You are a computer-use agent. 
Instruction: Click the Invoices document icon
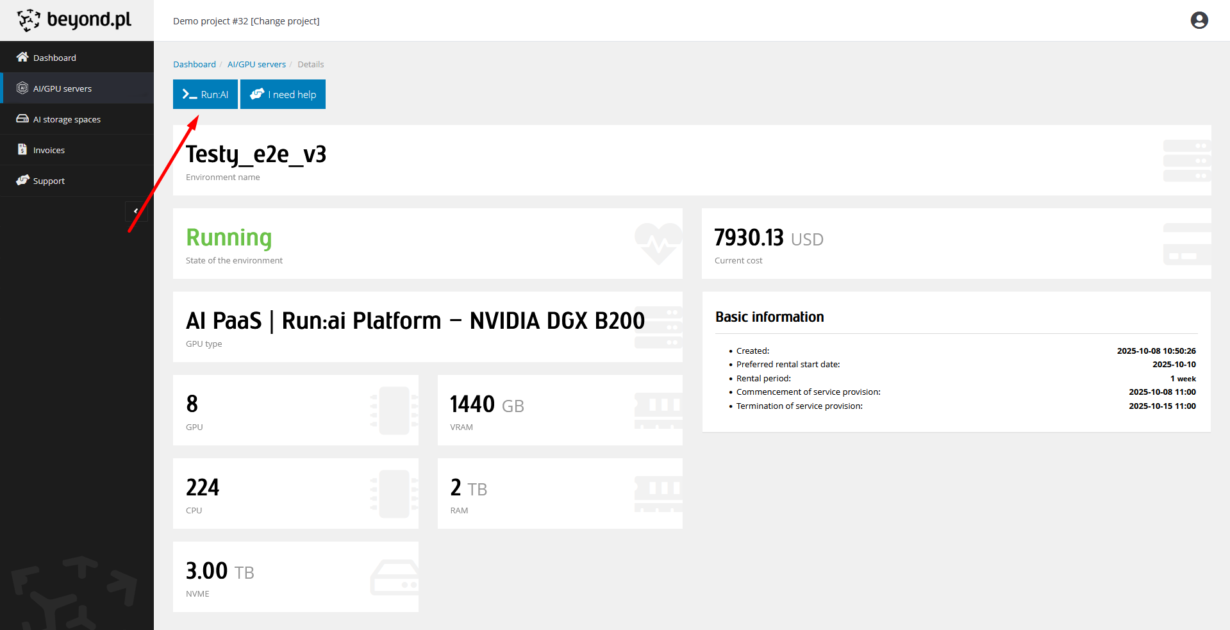pyautogui.click(x=22, y=149)
